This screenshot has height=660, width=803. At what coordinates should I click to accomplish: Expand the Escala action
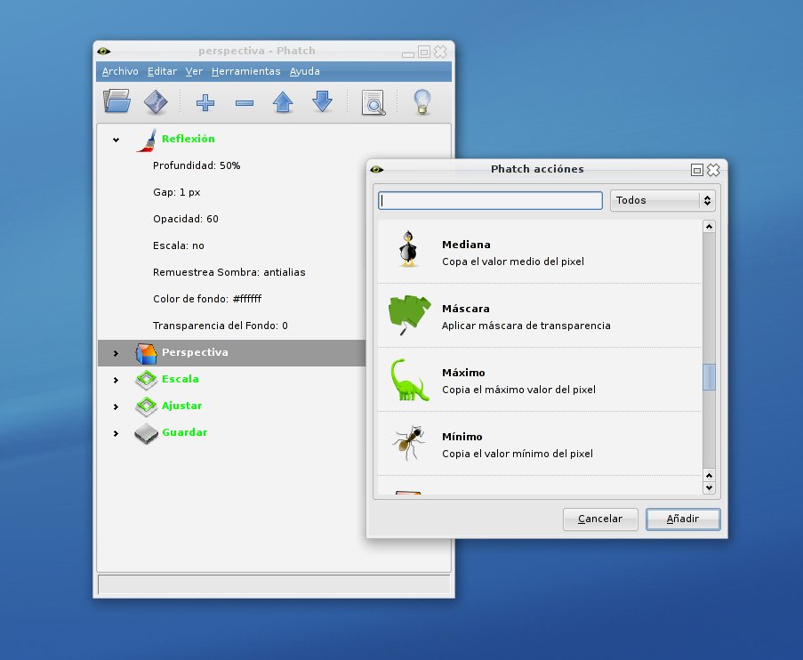116,380
